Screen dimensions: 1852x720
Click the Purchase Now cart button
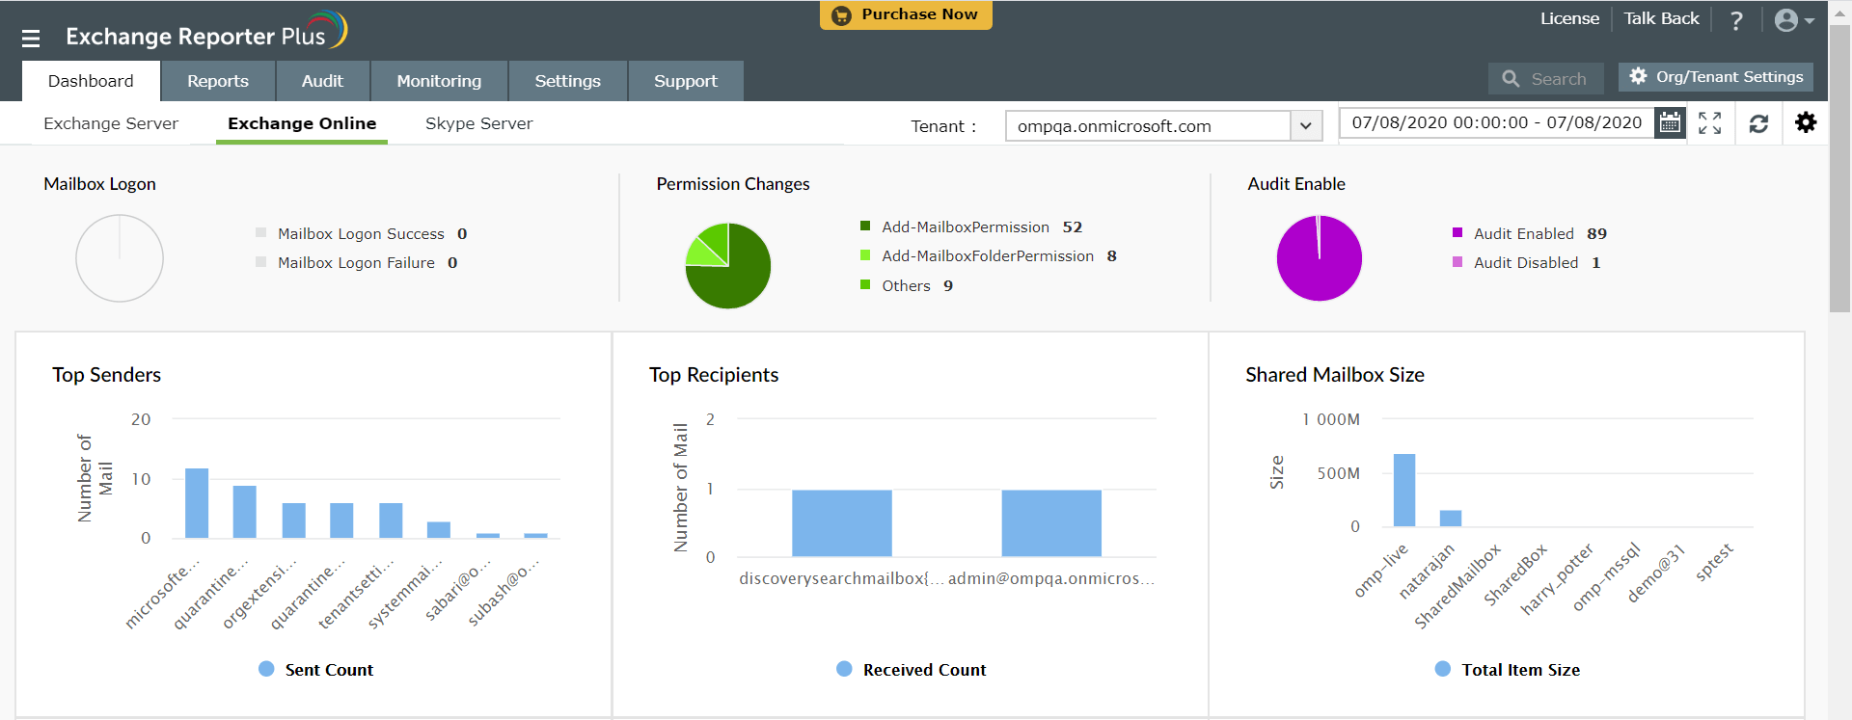pos(906,14)
